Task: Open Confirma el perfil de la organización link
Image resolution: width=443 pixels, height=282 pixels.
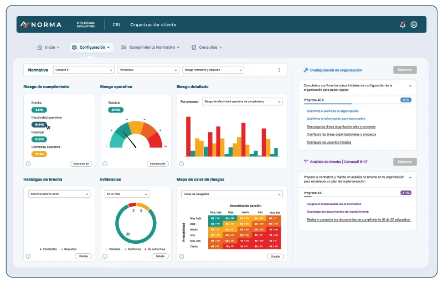Action: (x=333, y=111)
